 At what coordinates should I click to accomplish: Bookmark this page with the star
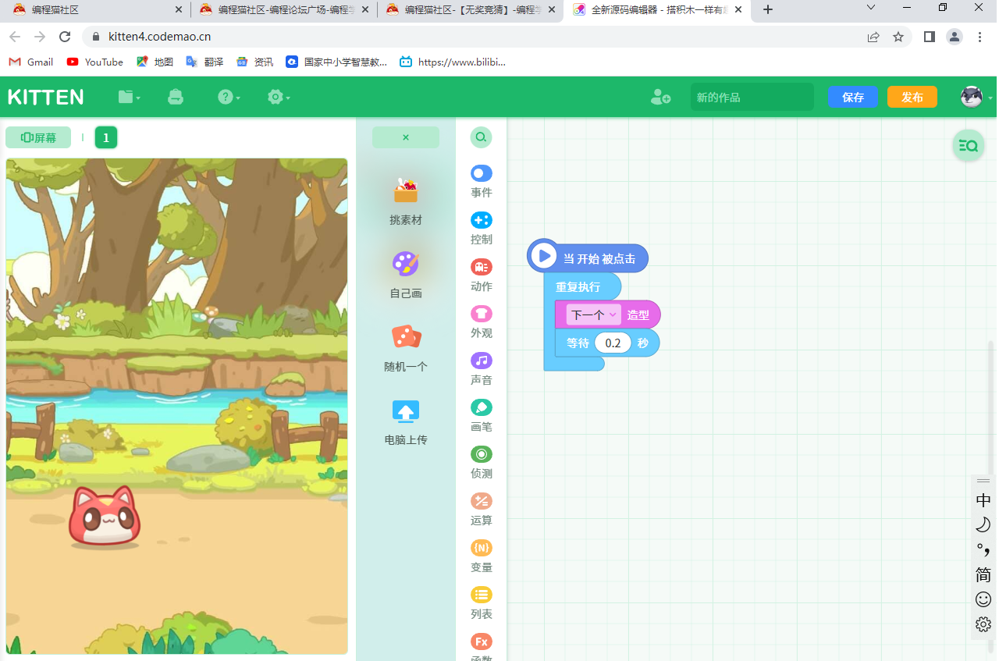click(x=898, y=37)
